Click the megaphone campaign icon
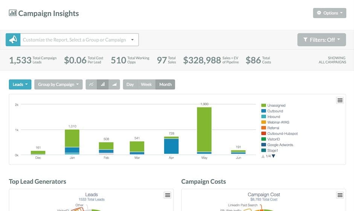The image size is (354, 211). click(x=13, y=40)
